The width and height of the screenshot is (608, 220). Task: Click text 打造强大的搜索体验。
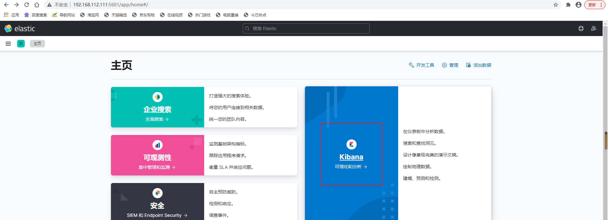pos(230,96)
